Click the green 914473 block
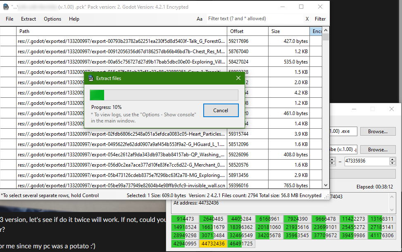The image size is (402, 252). pos(185,219)
